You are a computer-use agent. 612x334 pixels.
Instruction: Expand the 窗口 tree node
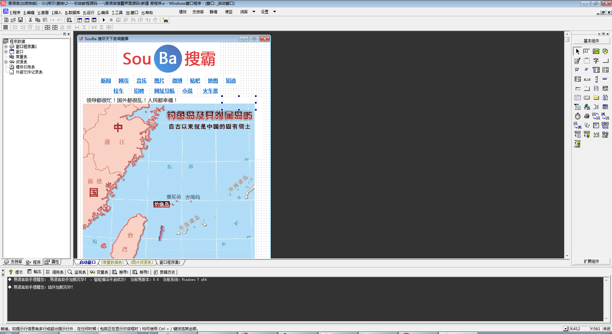[6, 52]
